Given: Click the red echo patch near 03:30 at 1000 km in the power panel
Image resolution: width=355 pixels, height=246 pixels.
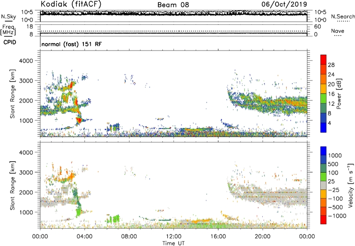Looking at the screenshot, I should pos(79,120).
